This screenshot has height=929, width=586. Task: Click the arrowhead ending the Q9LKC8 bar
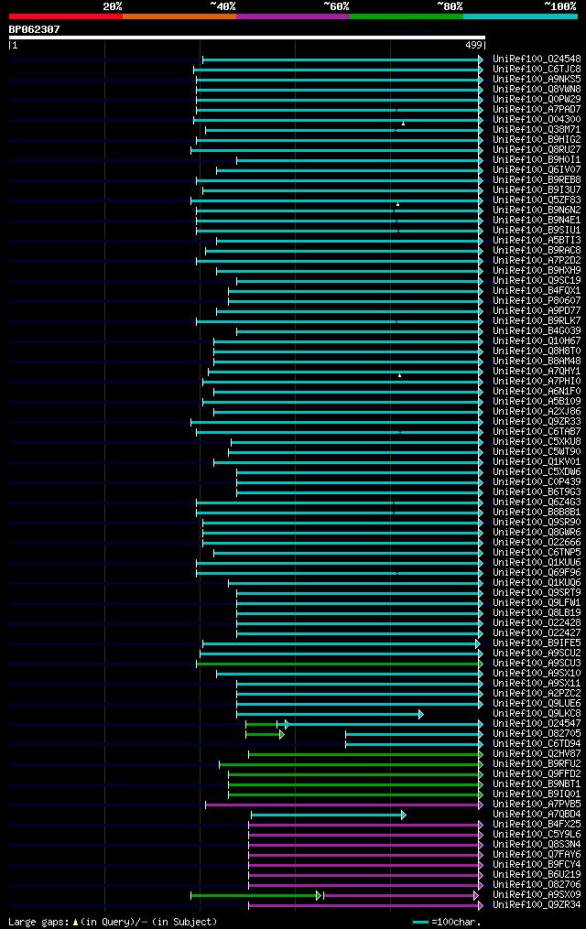point(420,715)
